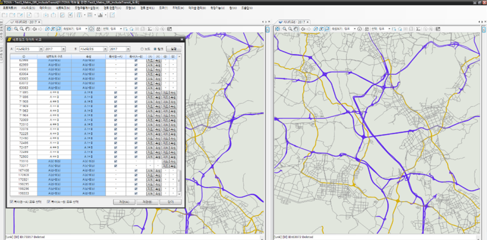
Task: Click the sigma summation icon in left map toolbar
Action: (150, 29)
